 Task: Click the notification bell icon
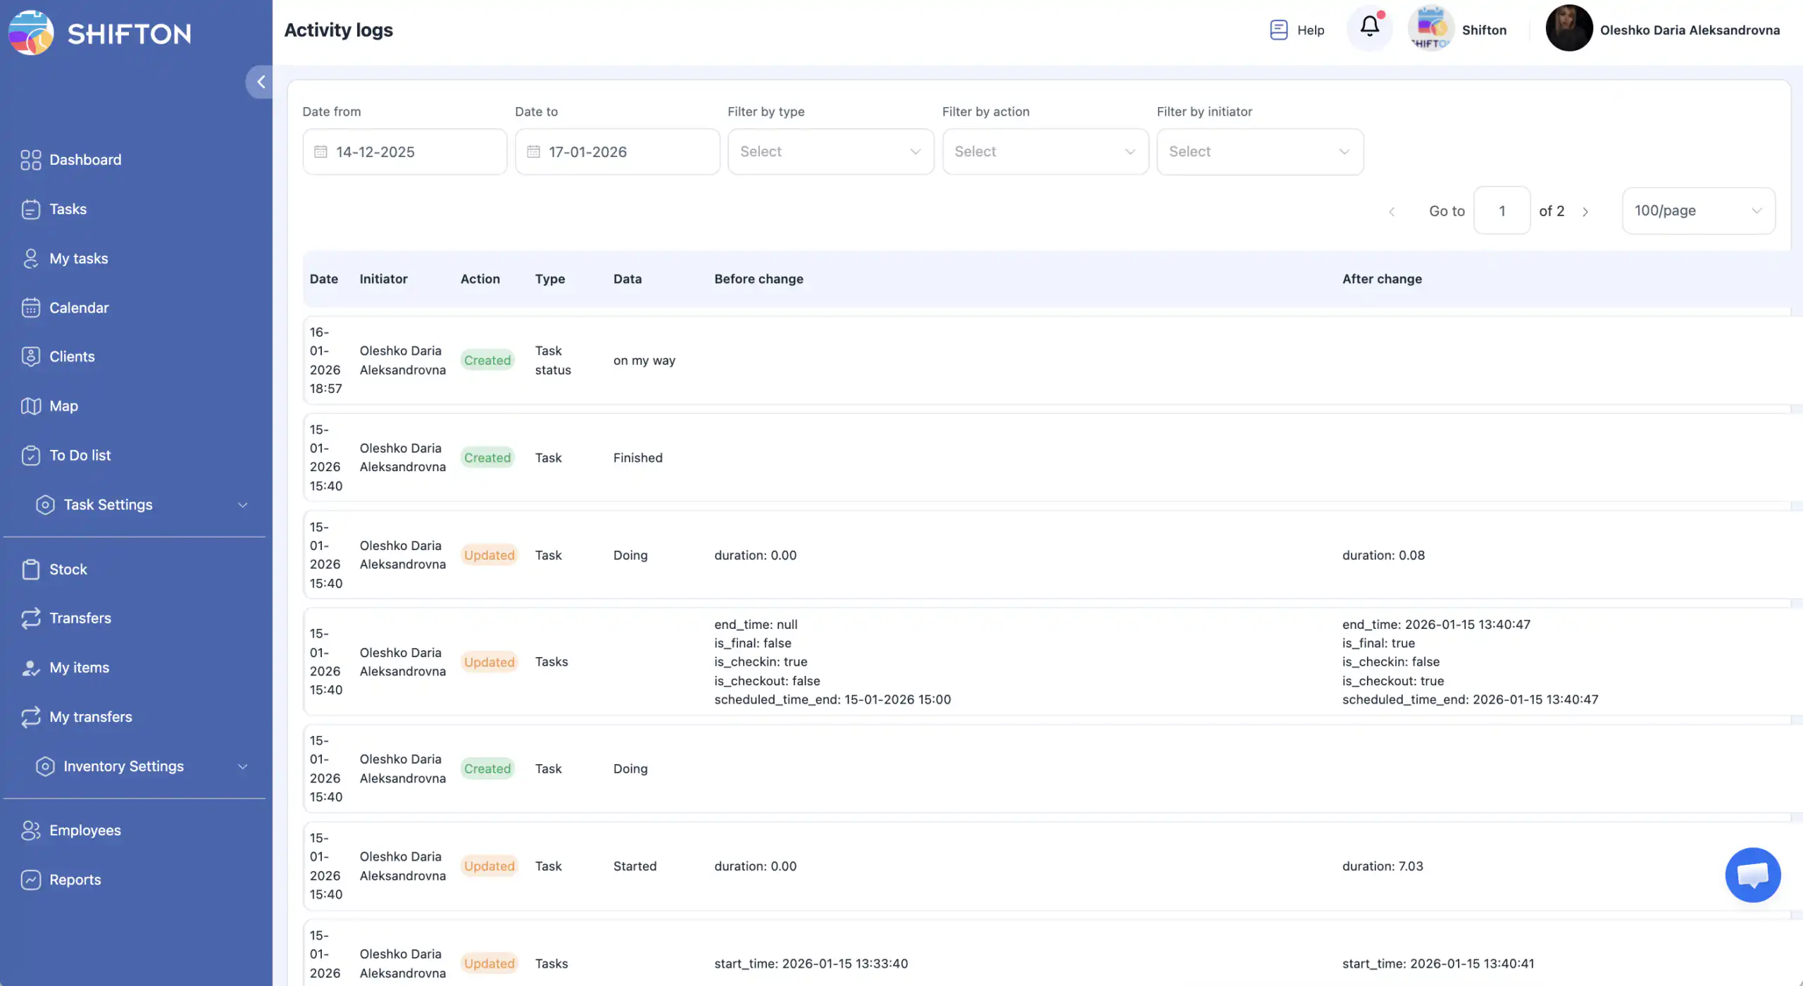coord(1369,28)
